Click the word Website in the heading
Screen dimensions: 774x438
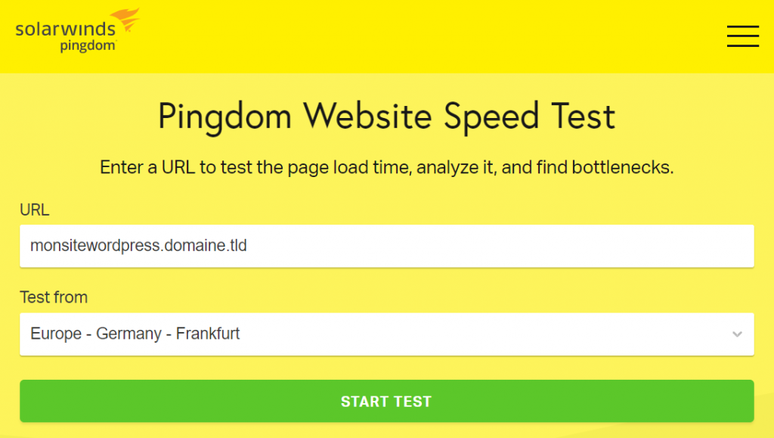click(367, 116)
